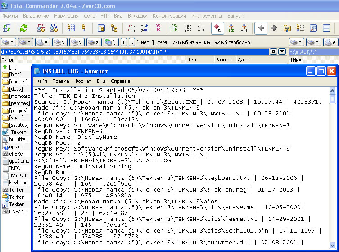Open network neighborhood drive button
Viewport: 339px width, 252px height.
click(111, 42)
